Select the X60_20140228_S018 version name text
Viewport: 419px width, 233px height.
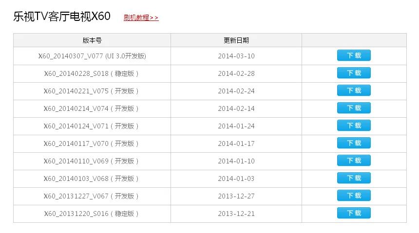click(76, 73)
